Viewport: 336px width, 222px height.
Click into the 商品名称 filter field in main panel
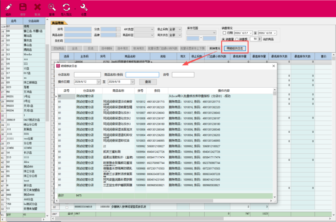(78, 35)
